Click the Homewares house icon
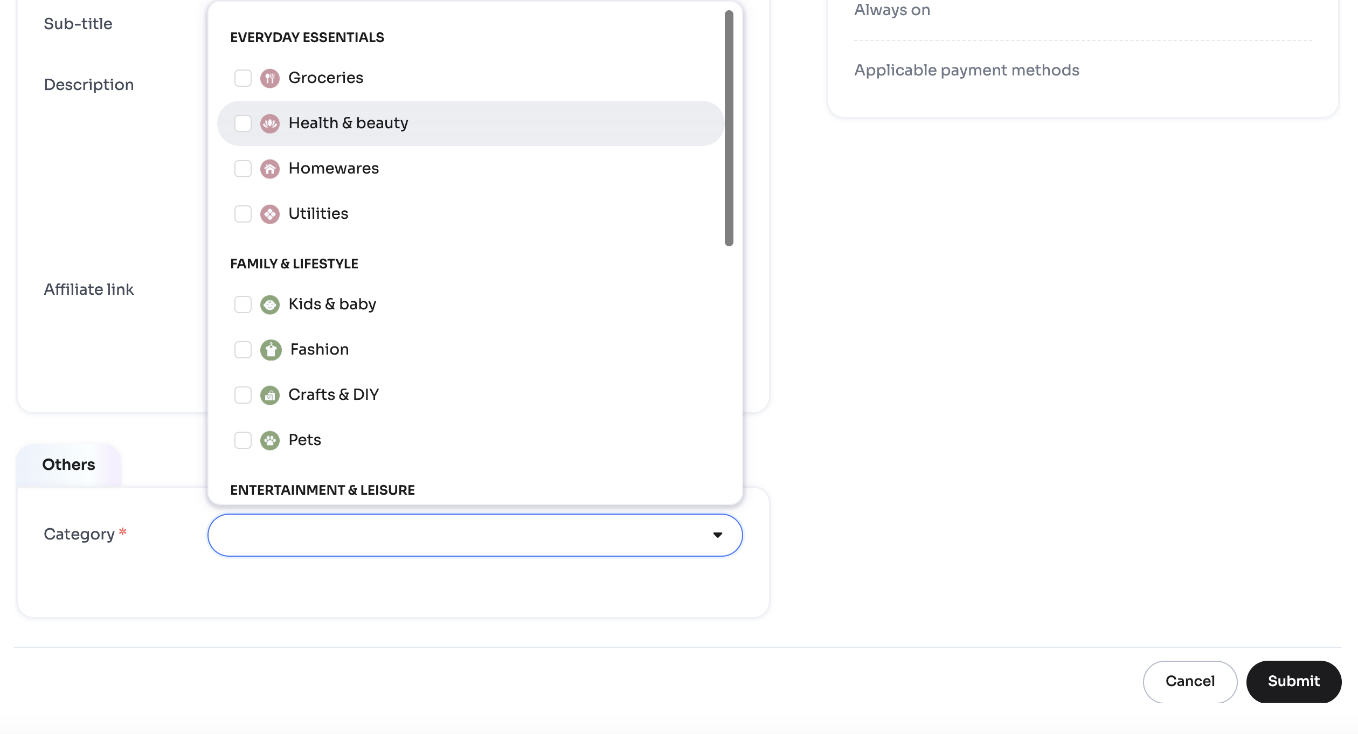The height and width of the screenshot is (734, 1358). pyautogui.click(x=269, y=169)
